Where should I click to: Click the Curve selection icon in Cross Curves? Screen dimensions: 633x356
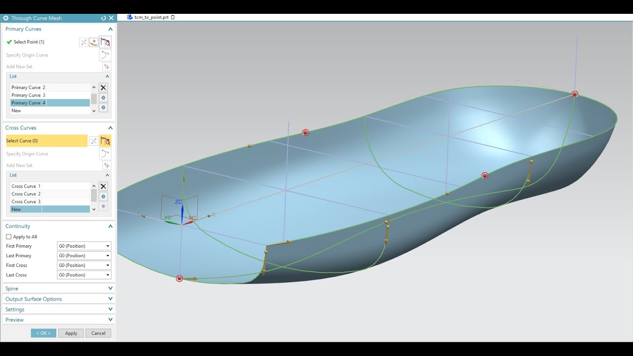105,141
